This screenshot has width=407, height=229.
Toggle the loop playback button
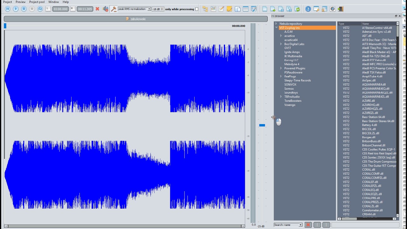40,9
